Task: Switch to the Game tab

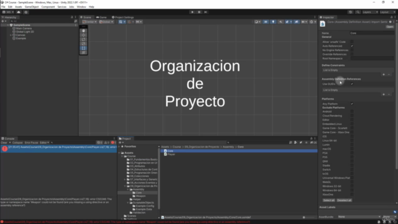Action: point(101,17)
